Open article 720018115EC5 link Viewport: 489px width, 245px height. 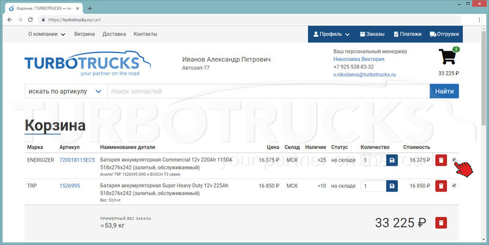77,160
